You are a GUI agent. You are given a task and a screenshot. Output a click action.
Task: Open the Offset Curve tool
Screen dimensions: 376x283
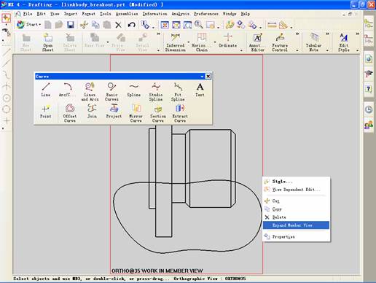[70, 113]
